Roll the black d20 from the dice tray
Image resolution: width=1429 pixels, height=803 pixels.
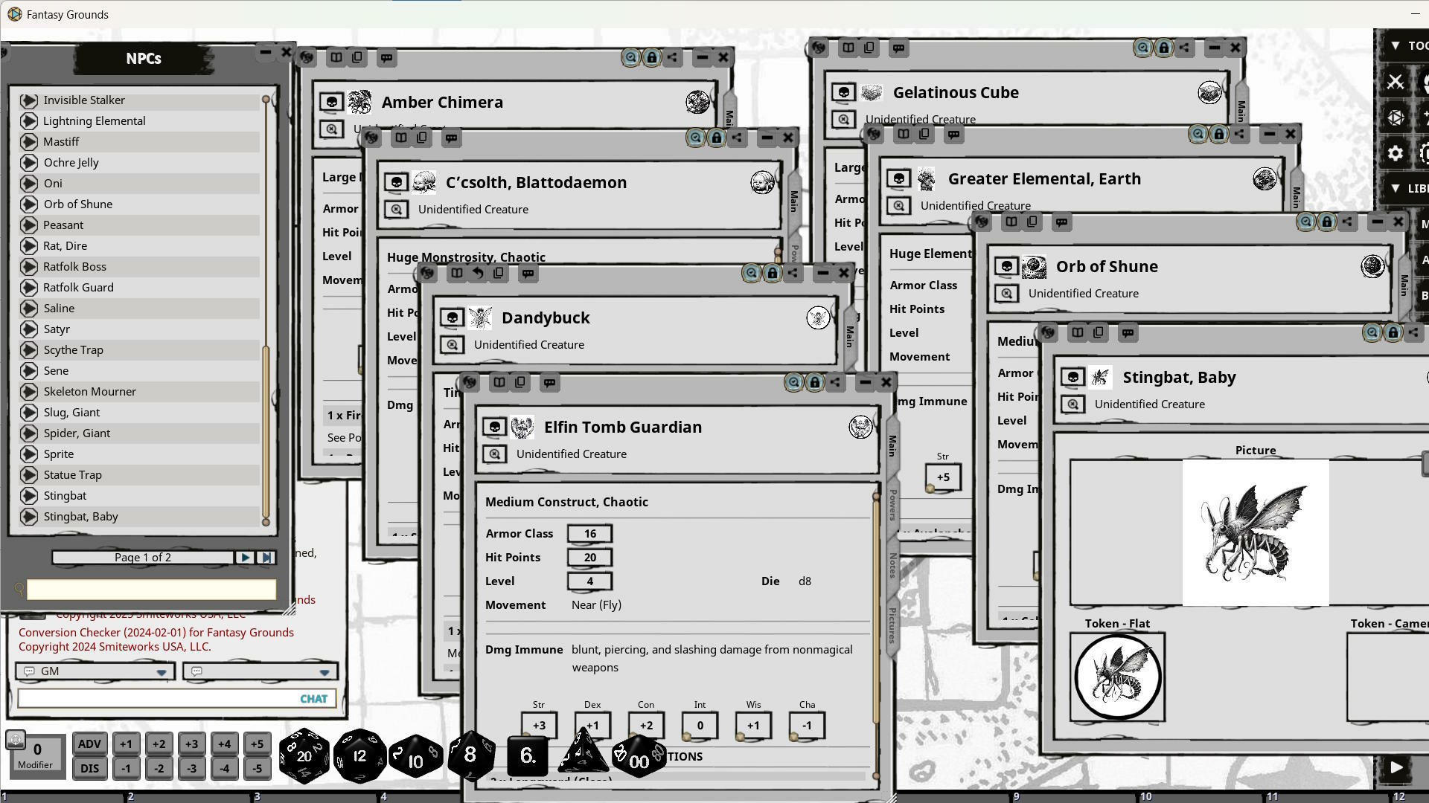304,755
